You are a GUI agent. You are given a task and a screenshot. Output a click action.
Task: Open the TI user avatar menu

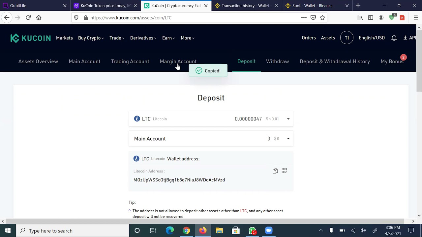[347, 38]
